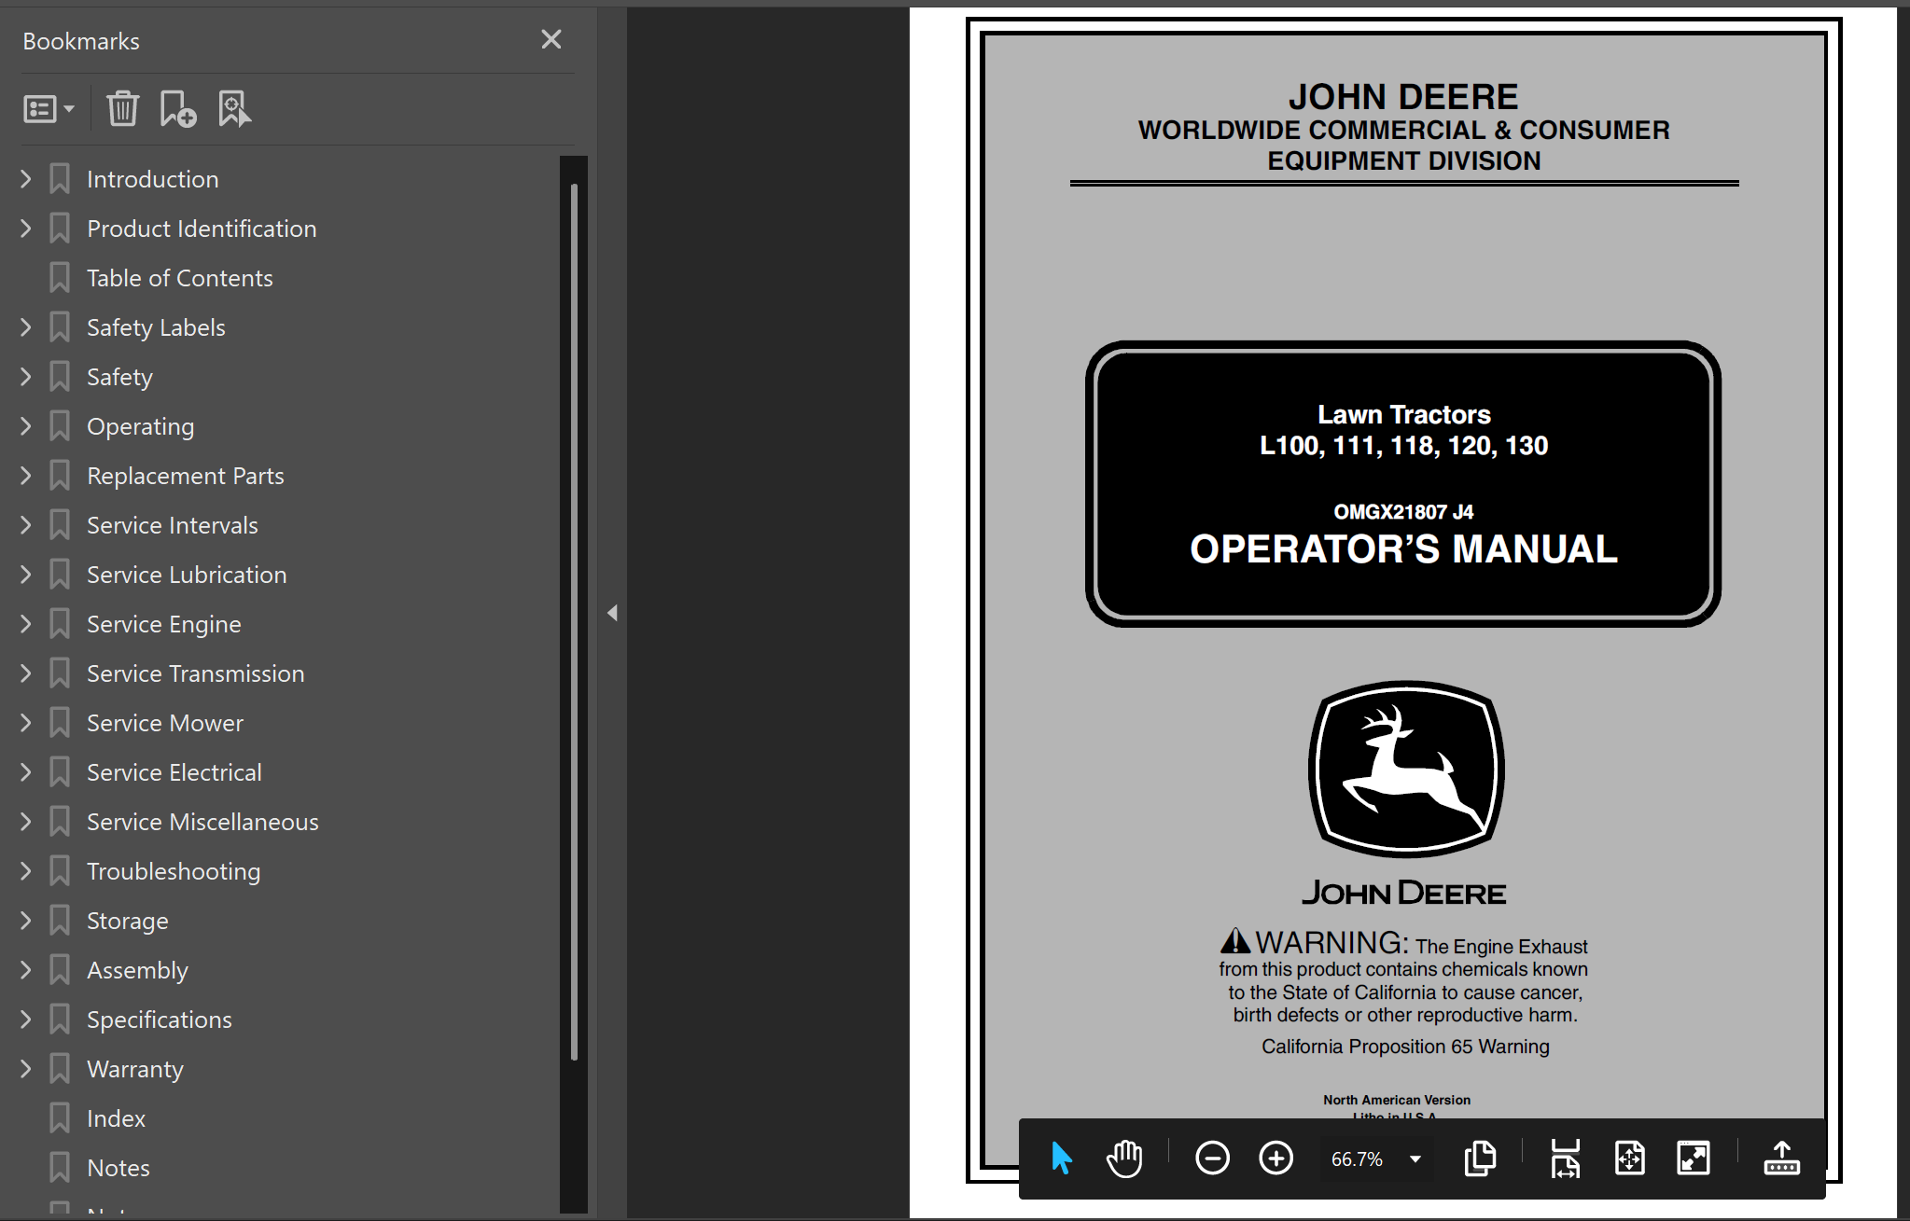Click bookmark icon beside Storage

[60, 921]
